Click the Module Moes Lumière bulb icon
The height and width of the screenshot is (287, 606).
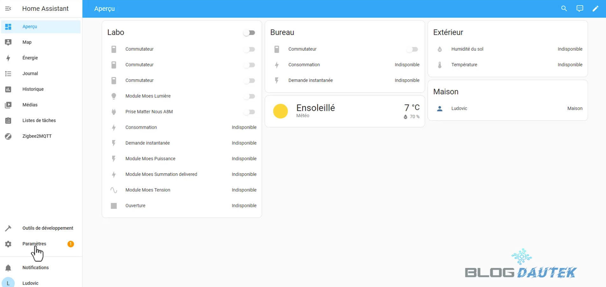(x=114, y=96)
